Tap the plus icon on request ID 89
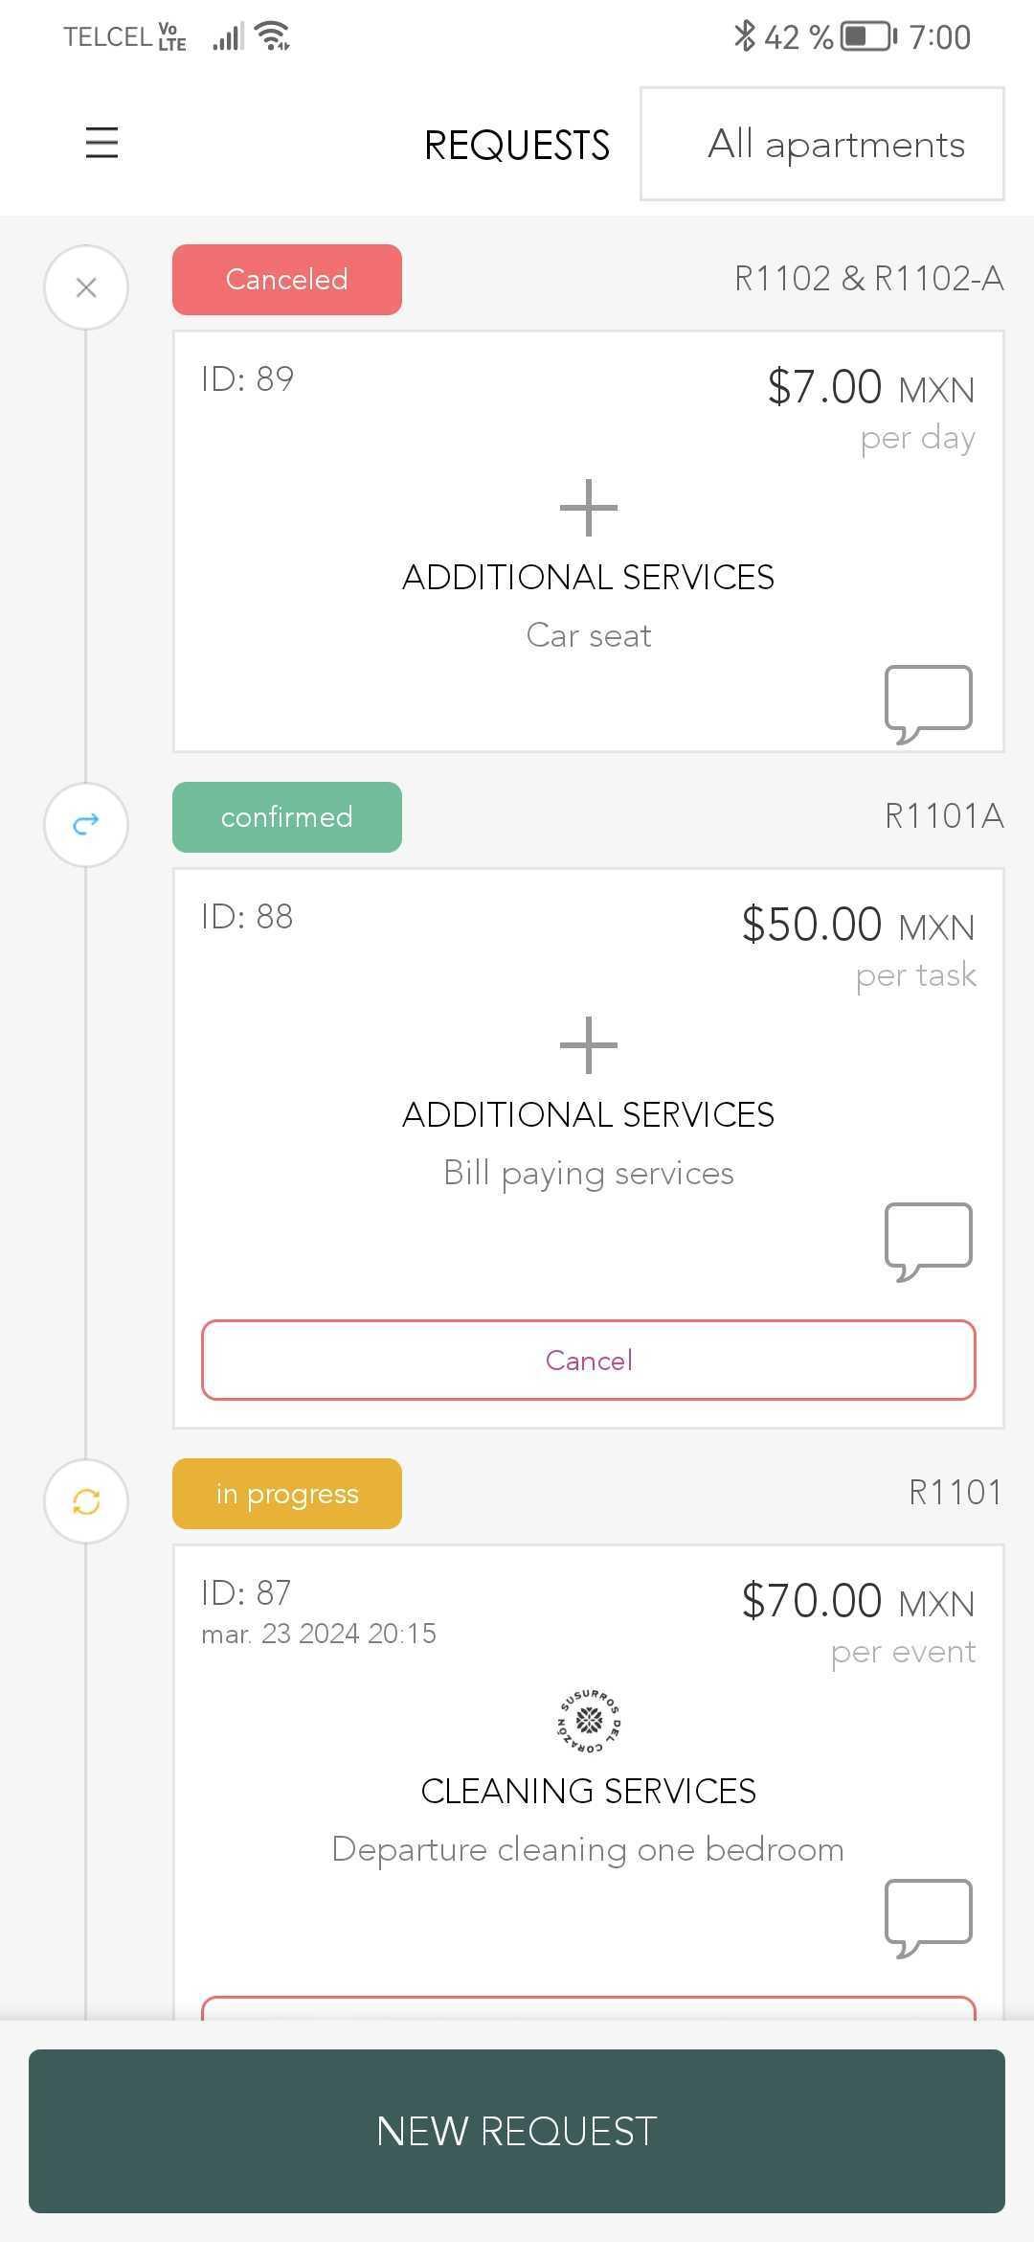Image resolution: width=1034 pixels, height=2242 pixels. (x=588, y=508)
